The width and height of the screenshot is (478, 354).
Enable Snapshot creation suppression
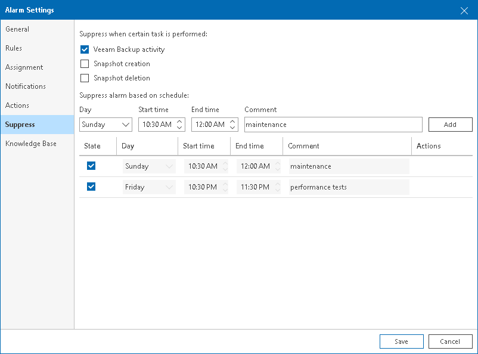84,64
